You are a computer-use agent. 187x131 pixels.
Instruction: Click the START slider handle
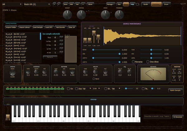point(93,50)
